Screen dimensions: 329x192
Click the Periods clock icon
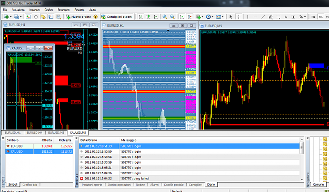pos(208,17)
